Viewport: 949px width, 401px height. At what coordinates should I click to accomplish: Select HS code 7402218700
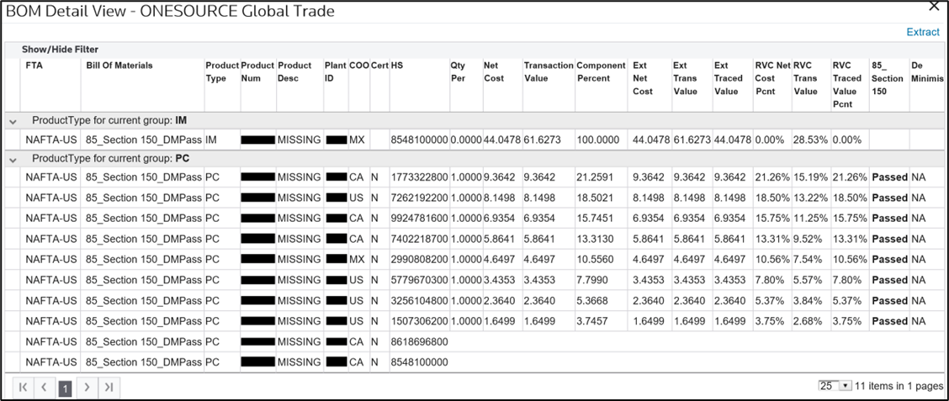420,239
